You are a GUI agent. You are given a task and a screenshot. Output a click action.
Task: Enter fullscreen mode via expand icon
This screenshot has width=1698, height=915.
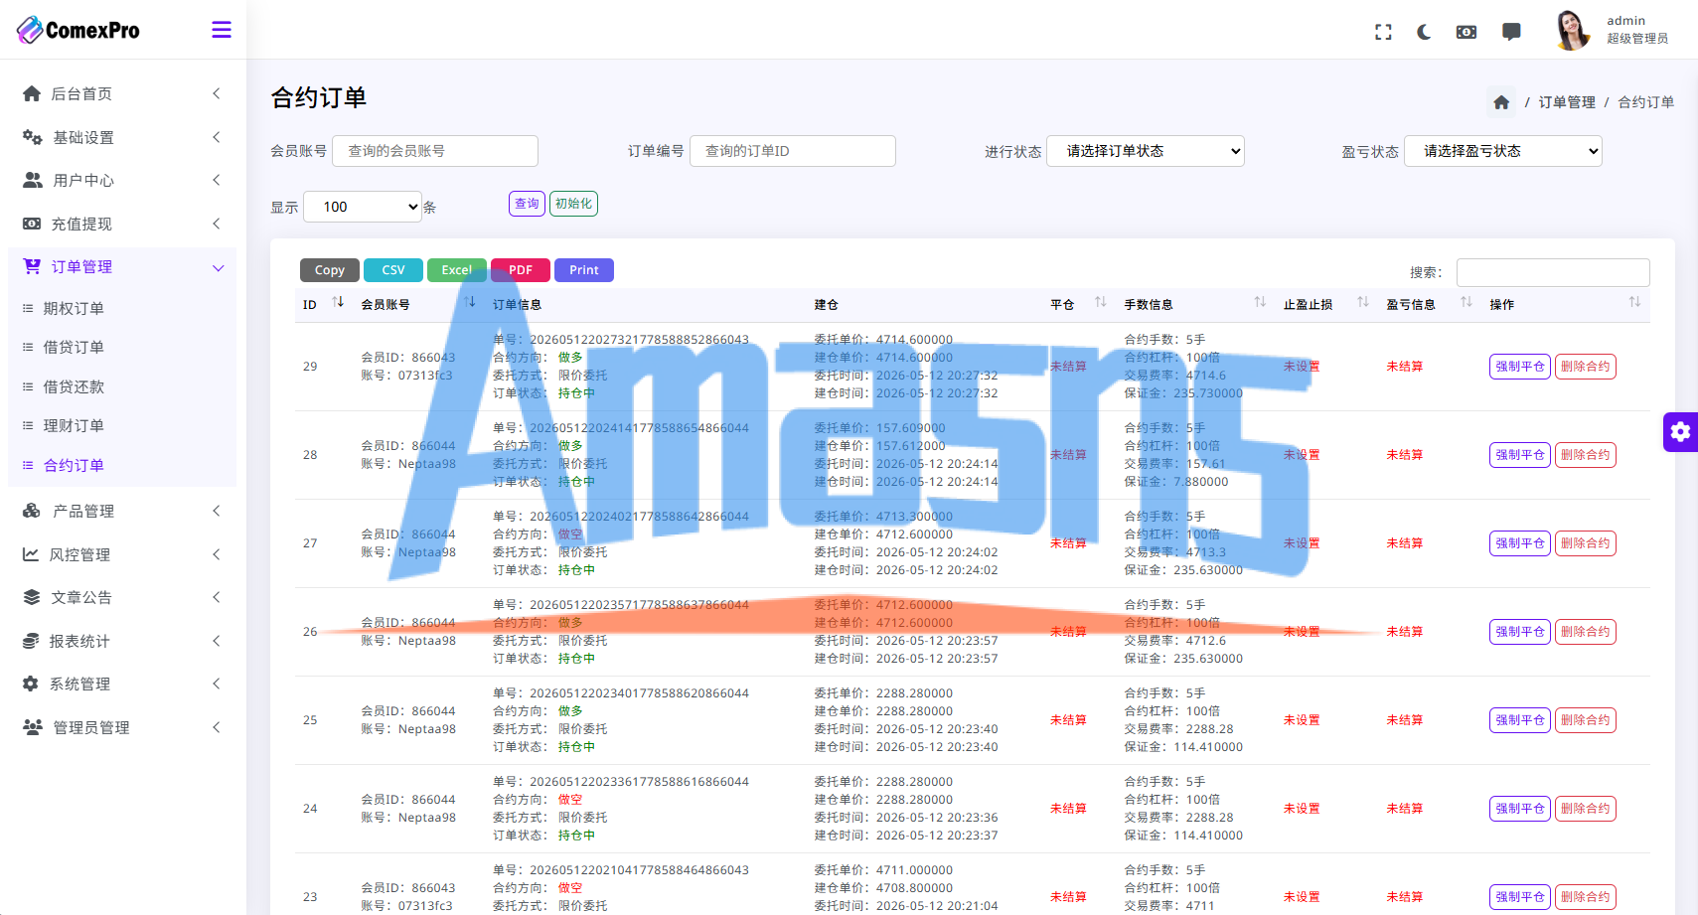(x=1383, y=32)
